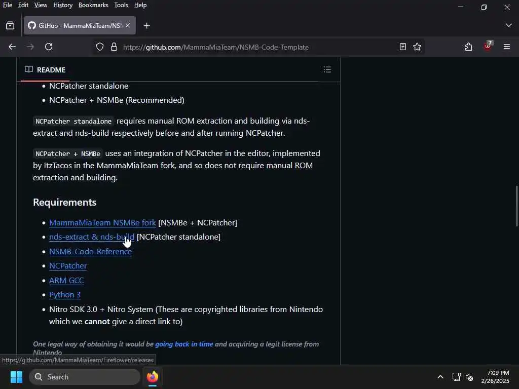The height and width of the screenshot is (389, 519).
Task: Reload the current page
Action: [49, 47]
